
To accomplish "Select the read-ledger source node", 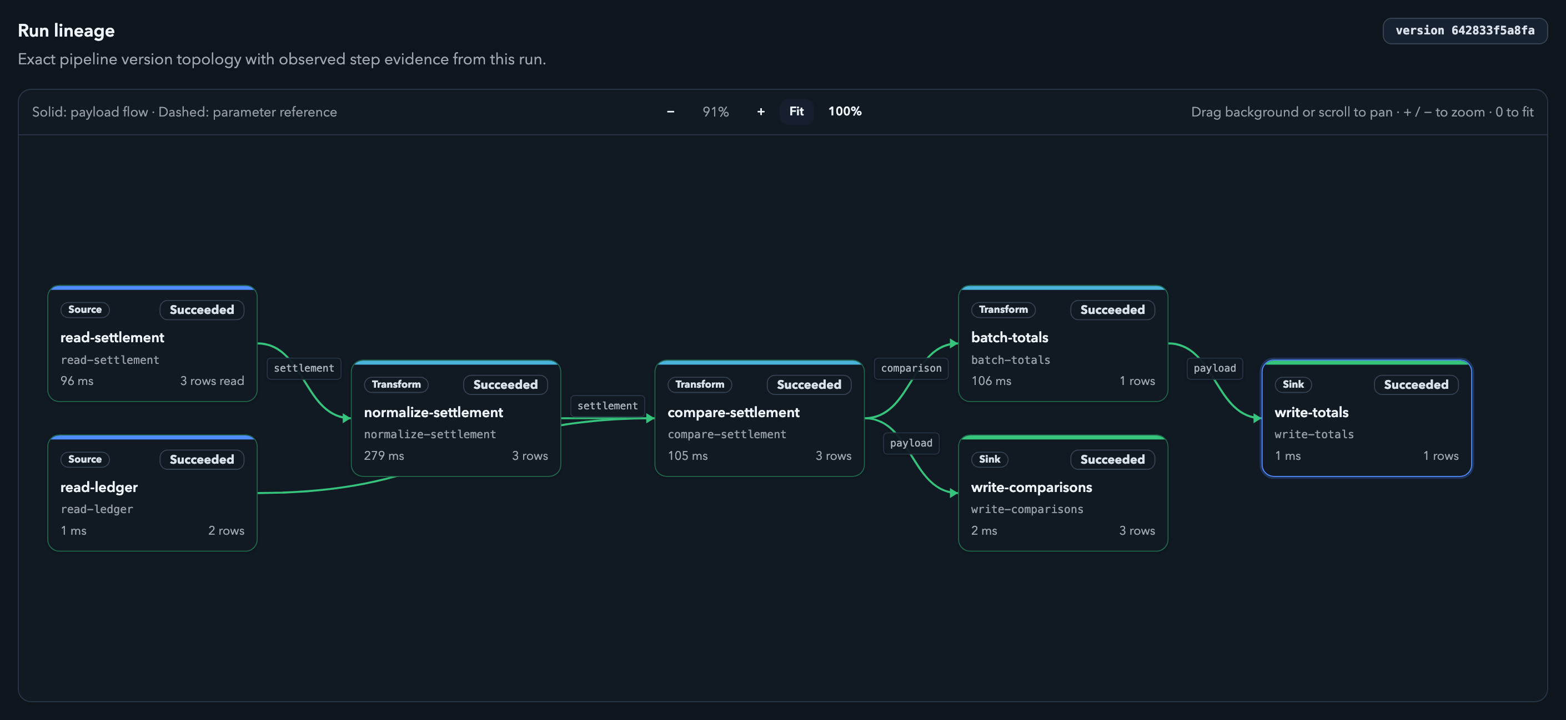I will 153,493.
